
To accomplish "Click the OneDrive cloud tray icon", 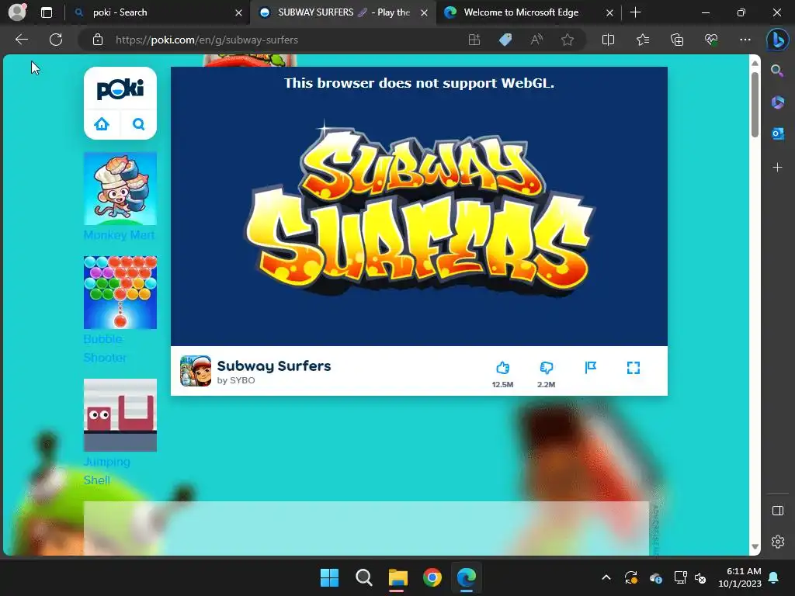I will click(x=655, y=577).
